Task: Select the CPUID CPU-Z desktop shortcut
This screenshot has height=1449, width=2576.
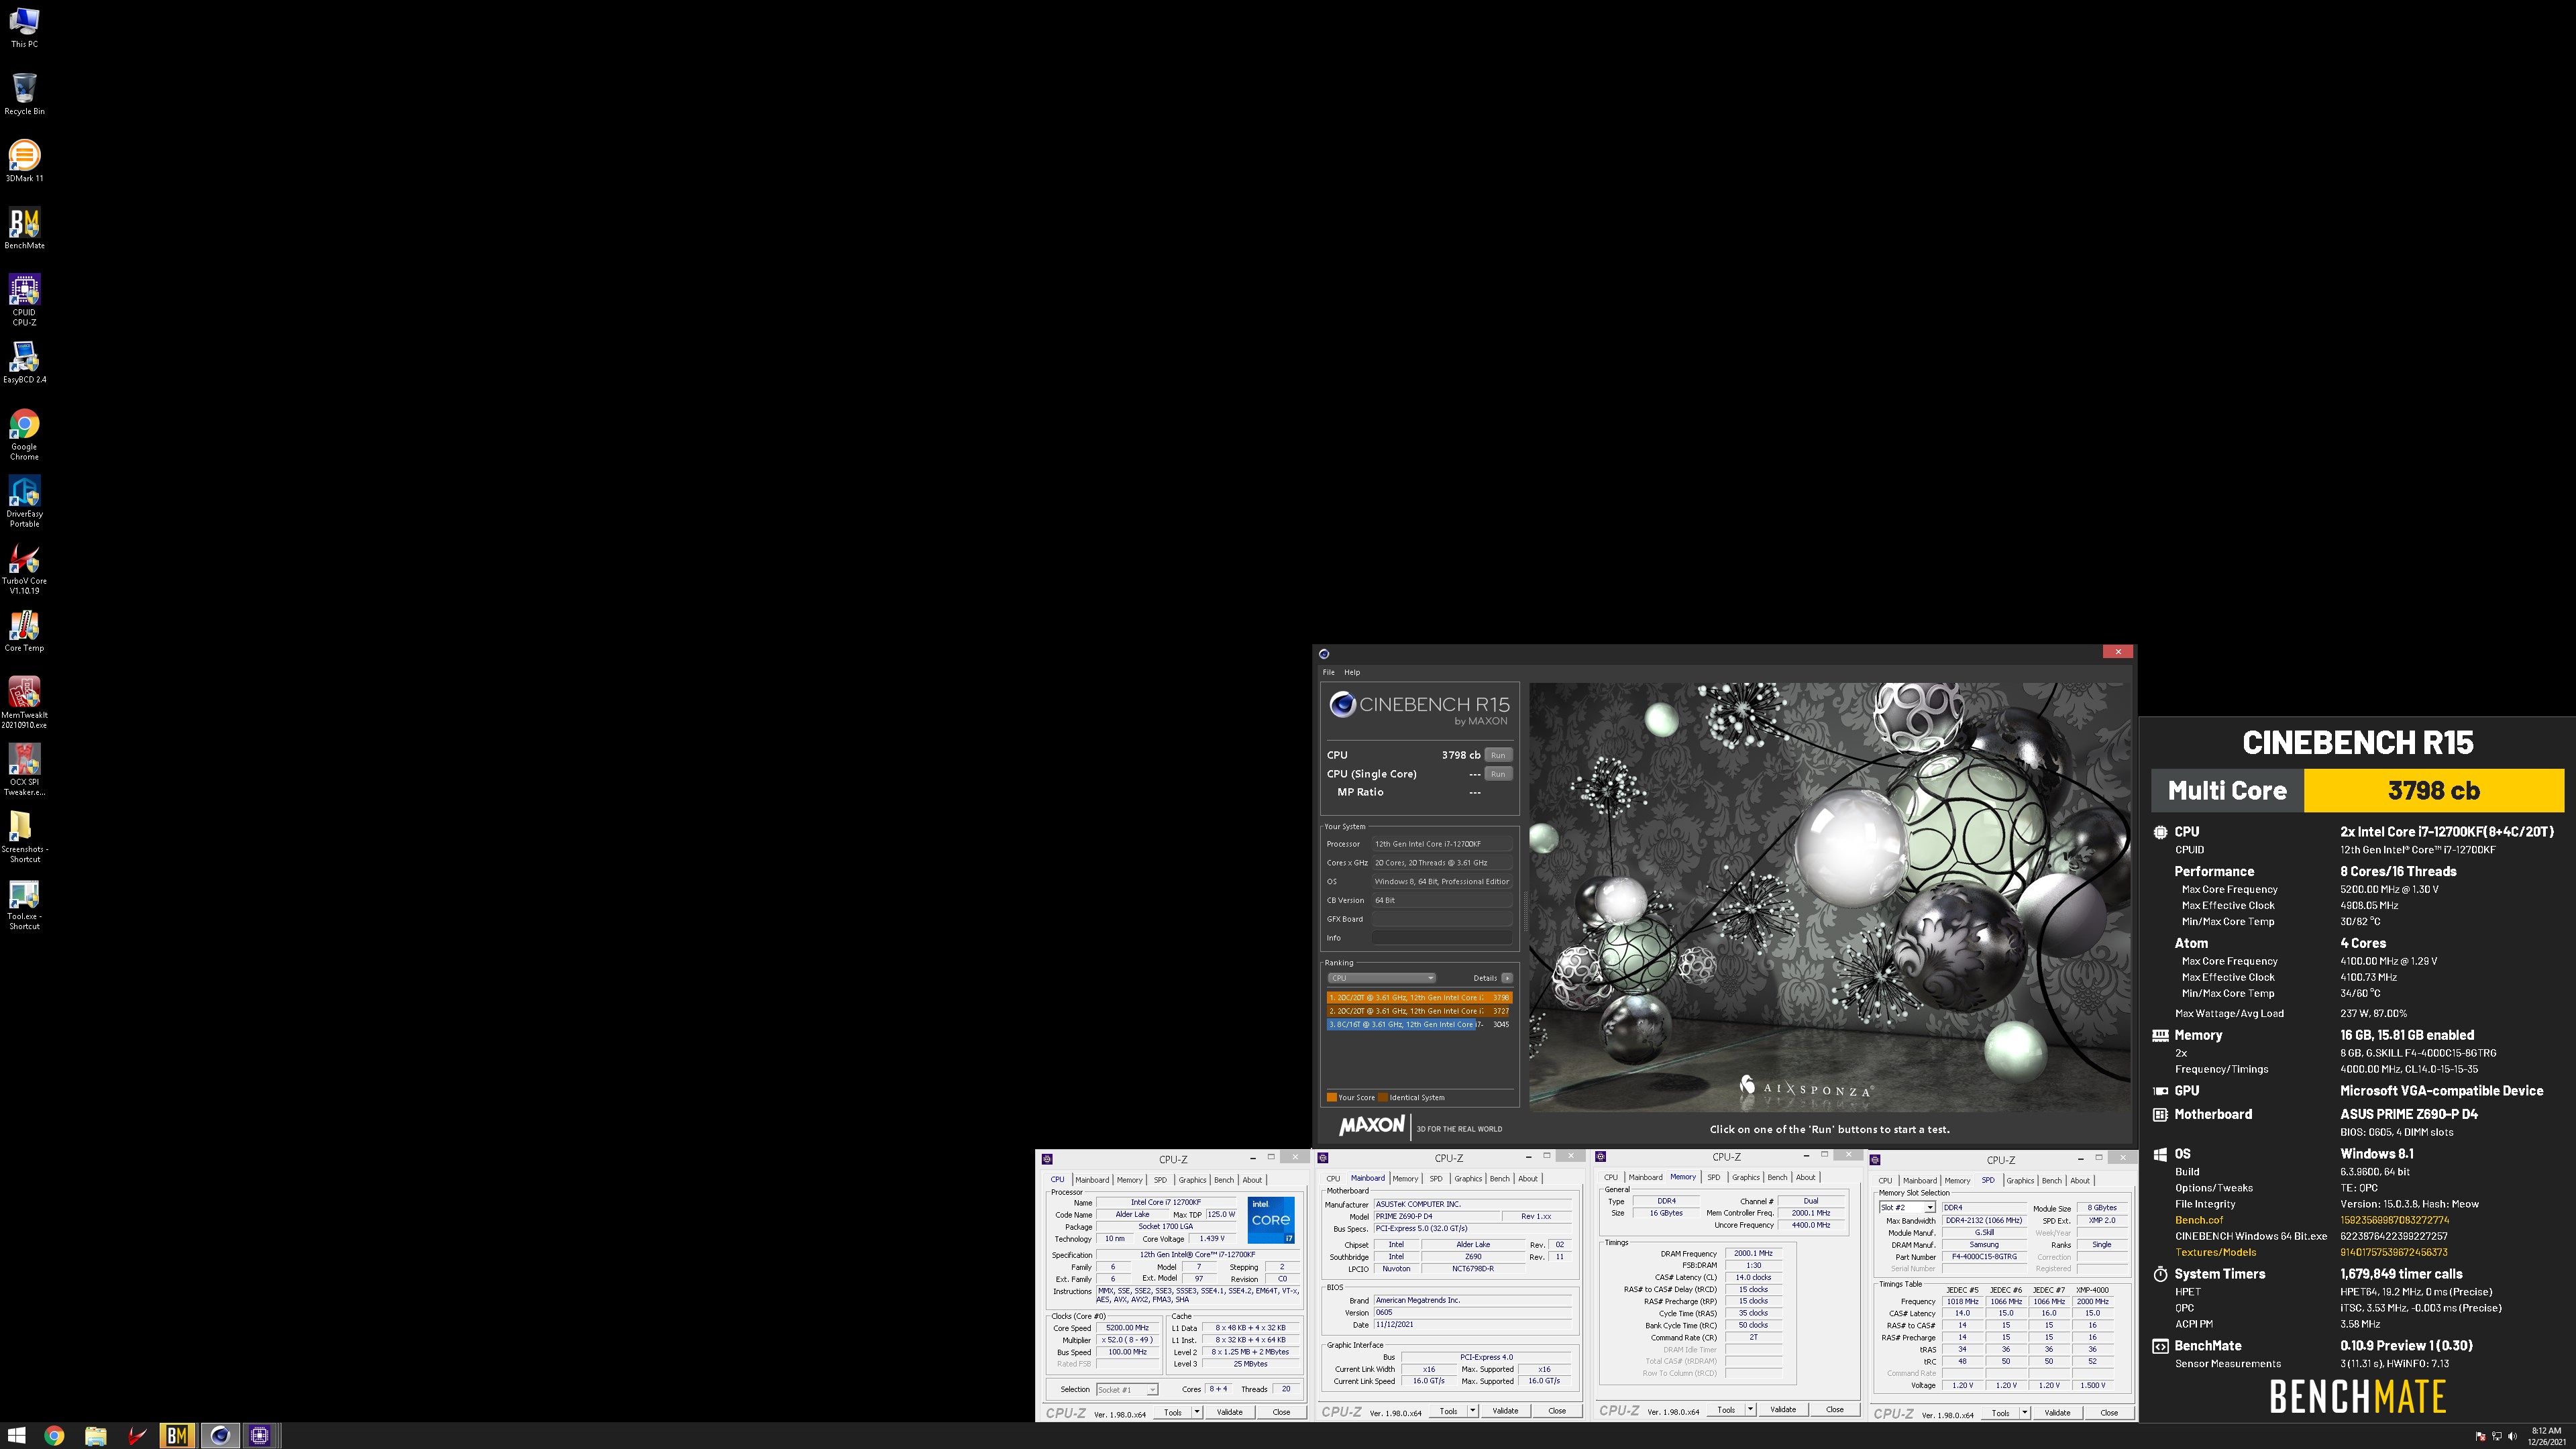Action: click(x=24, y=299)
